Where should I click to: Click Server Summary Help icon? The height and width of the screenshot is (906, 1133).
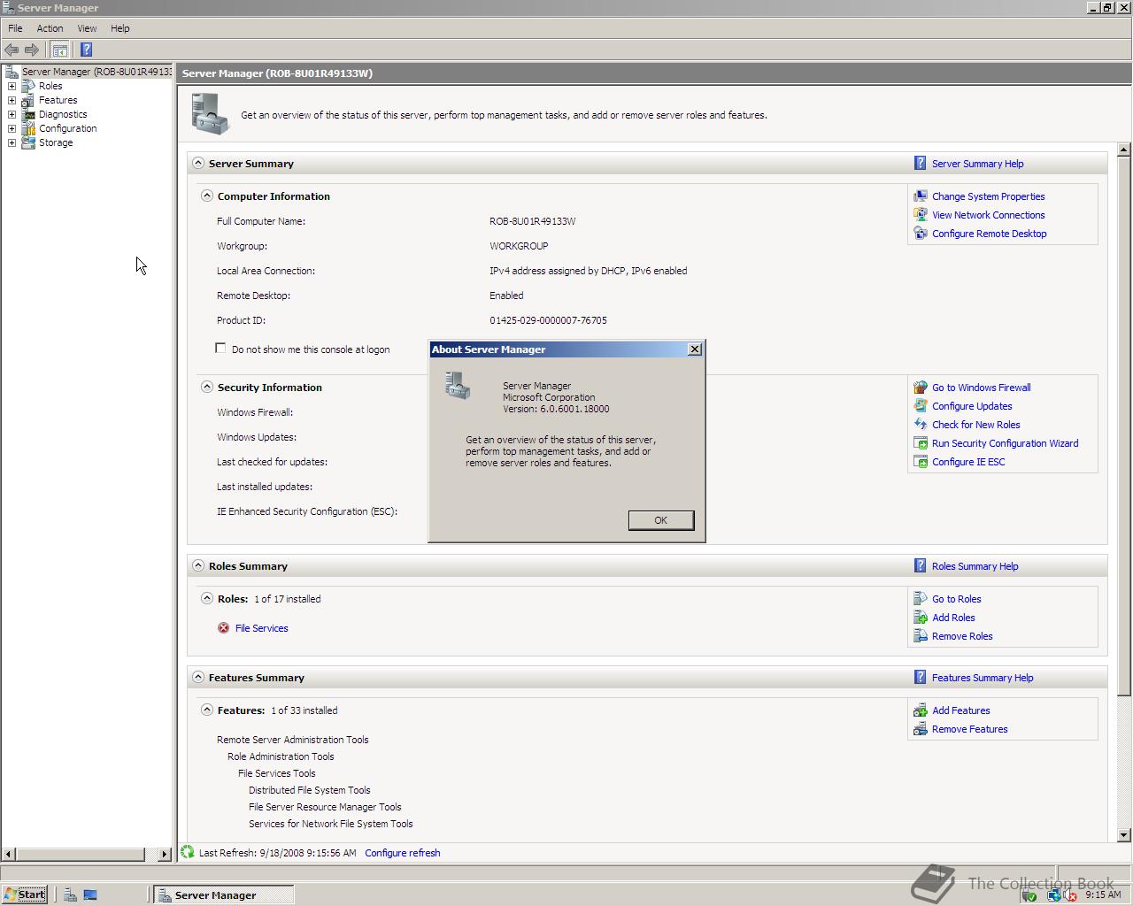click(921, 163)
